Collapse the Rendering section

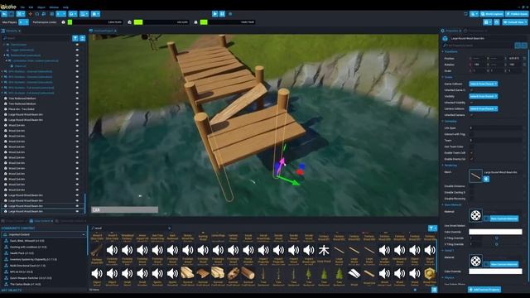pos(443,166)
